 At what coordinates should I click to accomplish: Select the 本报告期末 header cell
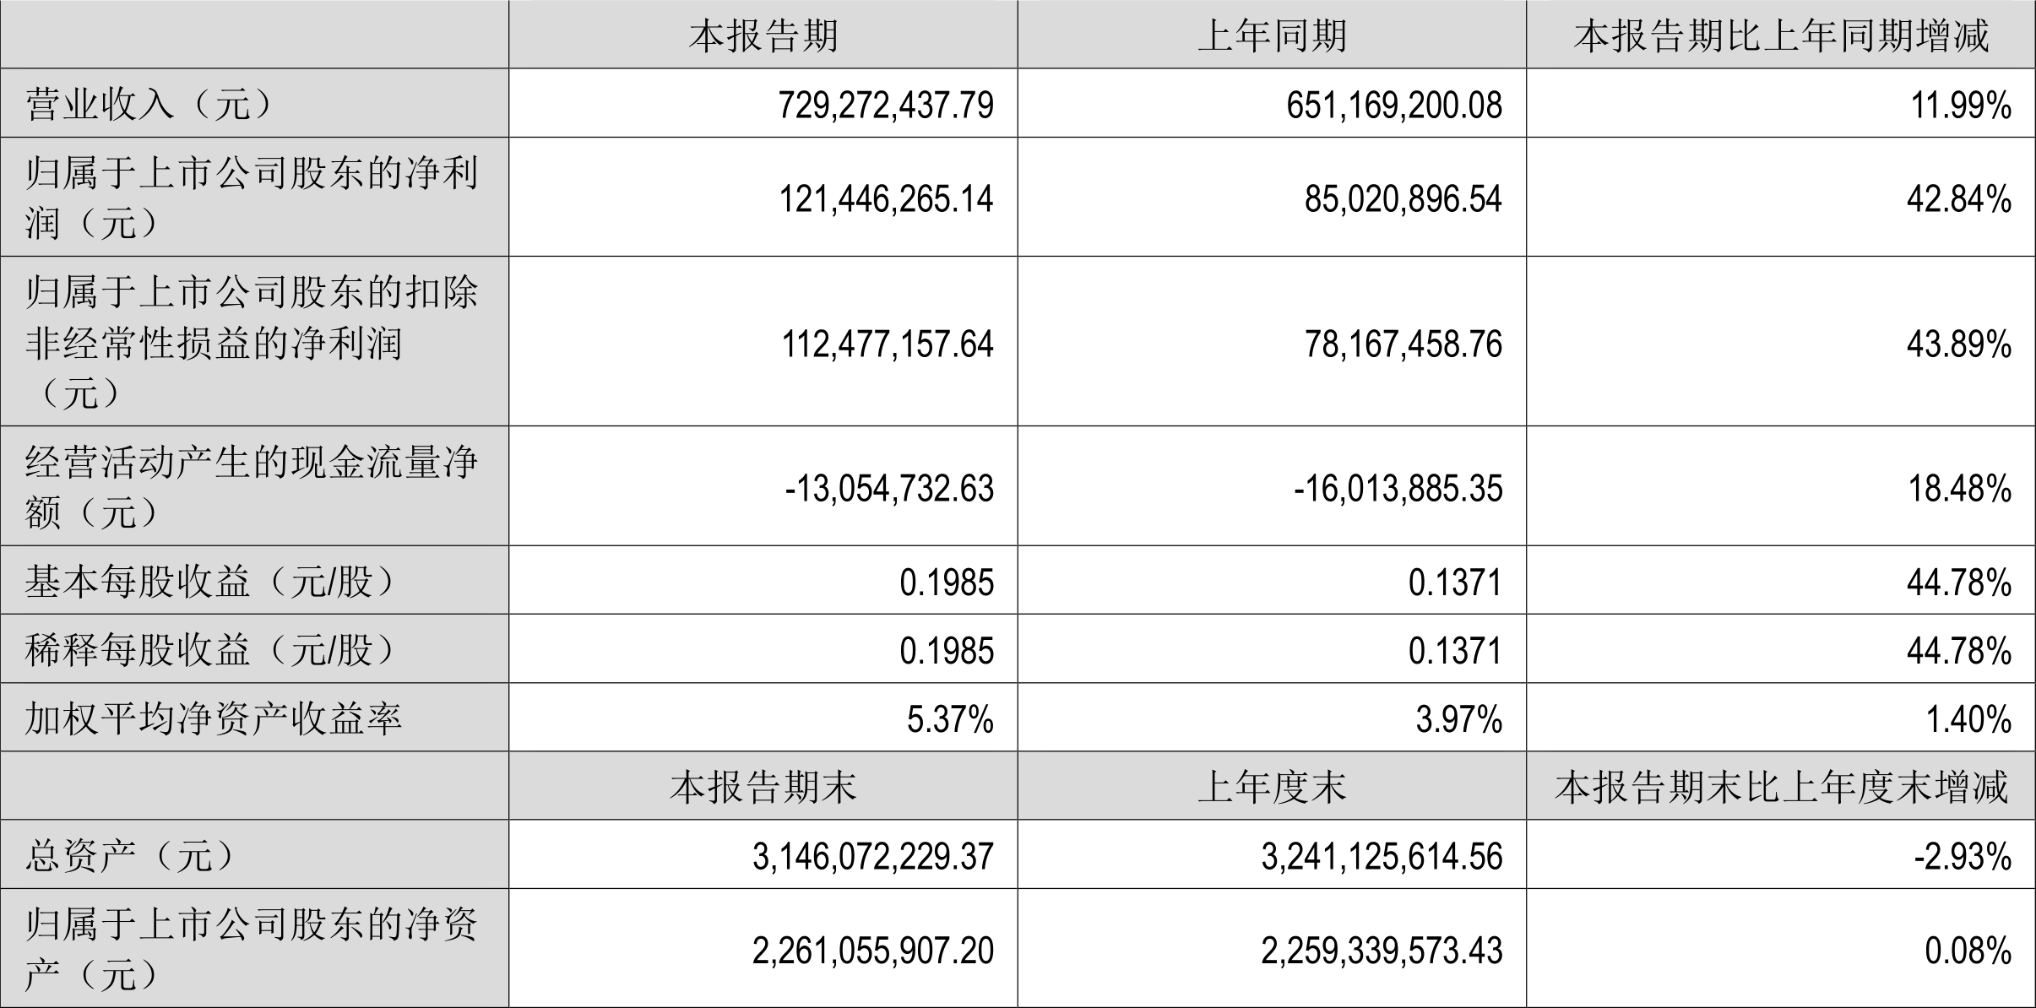(x=763, y=787)
